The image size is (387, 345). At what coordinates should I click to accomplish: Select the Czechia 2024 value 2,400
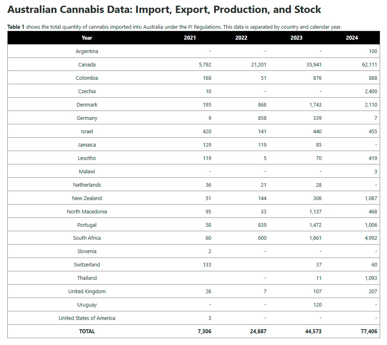[x=370, y=92]
